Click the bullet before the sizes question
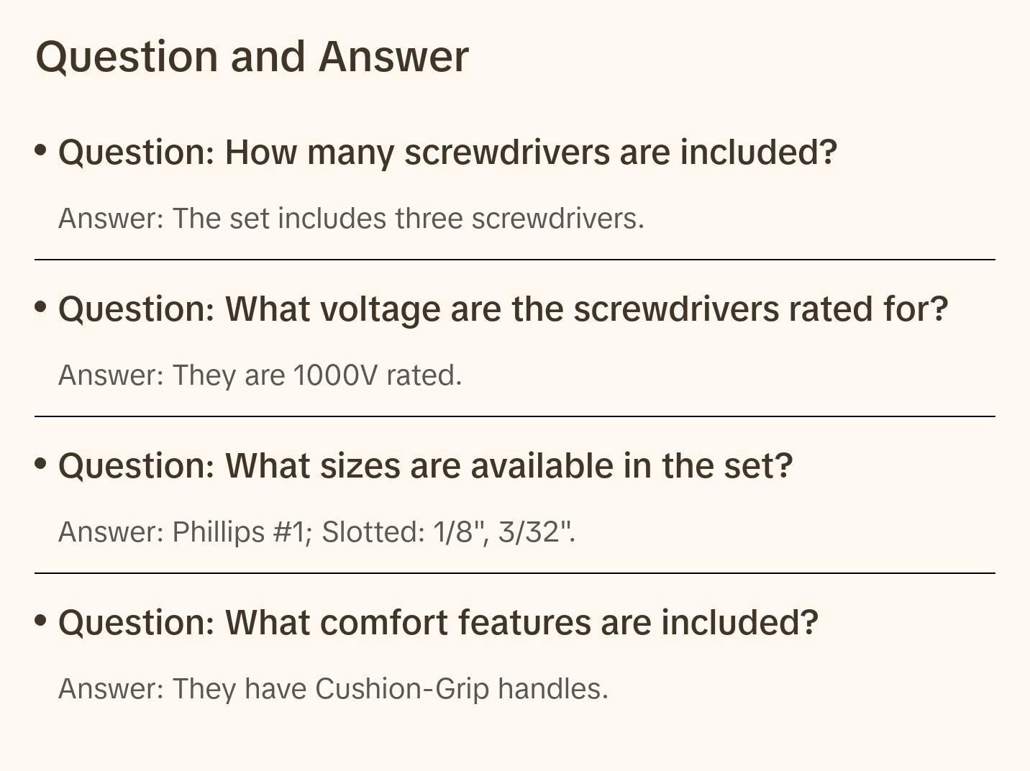The width and height of the screenshot is (1030, 771). (x=41, y=464)
